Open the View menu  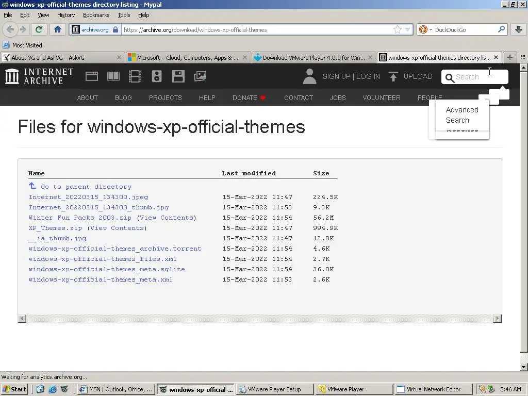(43, 15)
